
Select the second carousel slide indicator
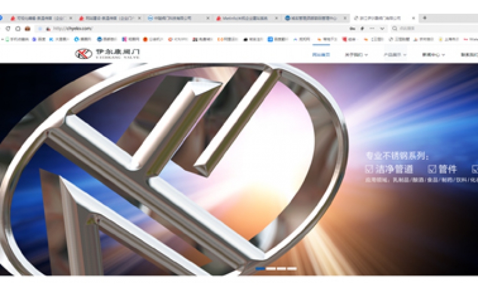[271, 269]
